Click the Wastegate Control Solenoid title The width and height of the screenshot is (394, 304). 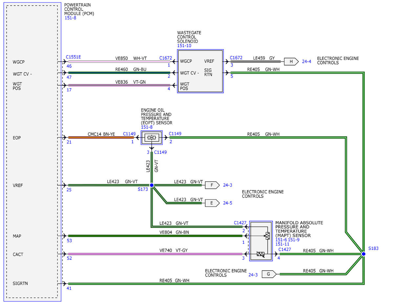point(189,37)
